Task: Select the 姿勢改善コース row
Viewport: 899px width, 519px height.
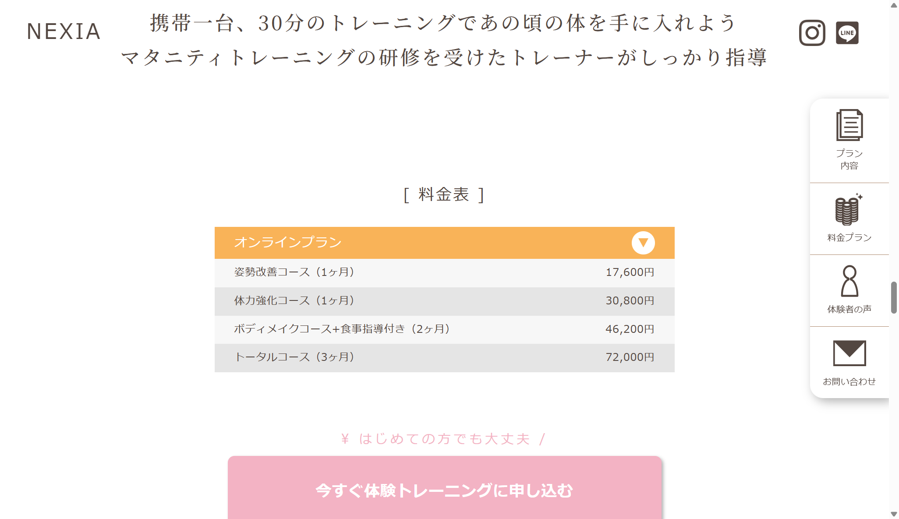Action: pos(444,272)
